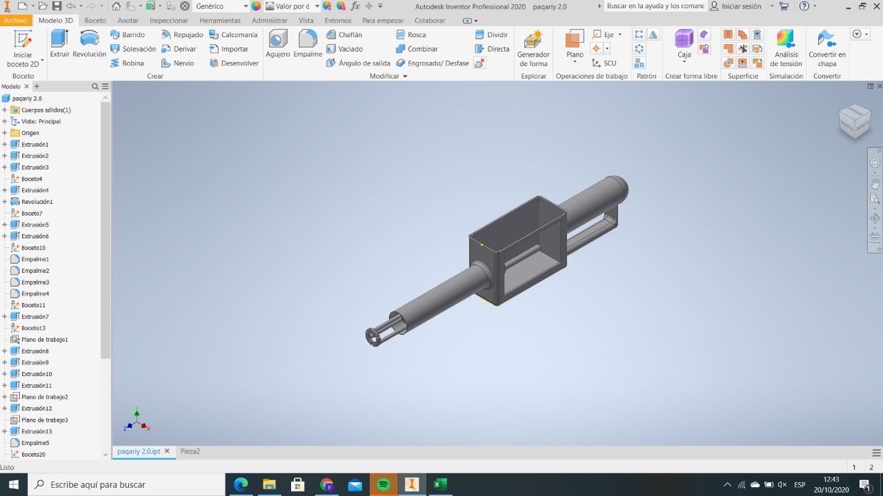This screenshot has height=496, width=883.
Task: Apply the Chaflán chamfer tool
Action: 344,34
